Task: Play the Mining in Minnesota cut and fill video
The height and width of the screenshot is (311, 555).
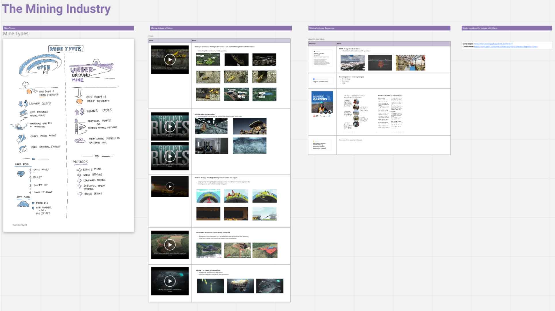Action: pos(170,60)
